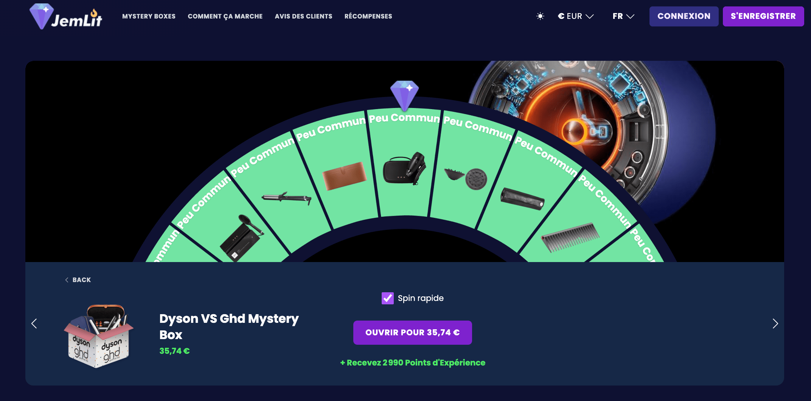Screen dimensions: 811x401
Task: Select the brown leather pouch prize
Action: pos(344,176)
